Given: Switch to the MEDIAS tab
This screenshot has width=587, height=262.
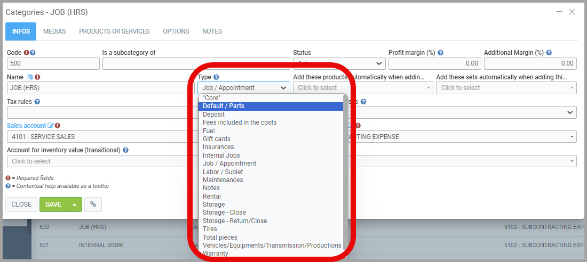Looking at the screenshot, I should point(54,31).
